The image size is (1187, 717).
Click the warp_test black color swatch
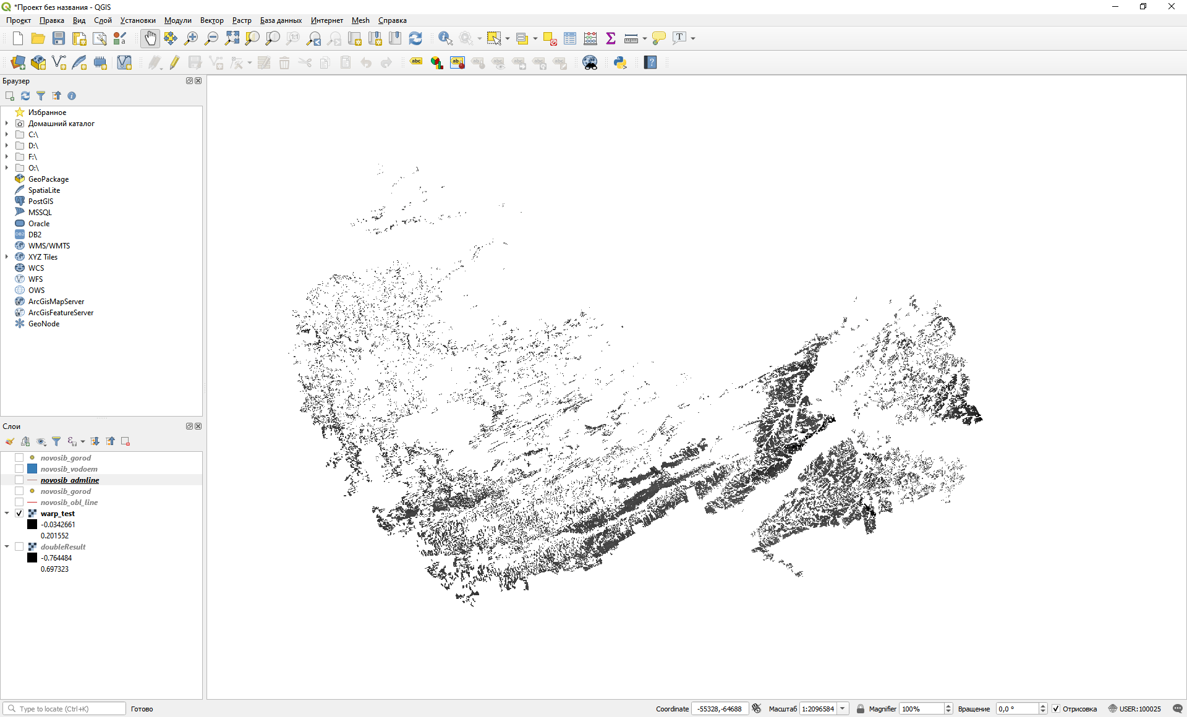coord(32,525)
